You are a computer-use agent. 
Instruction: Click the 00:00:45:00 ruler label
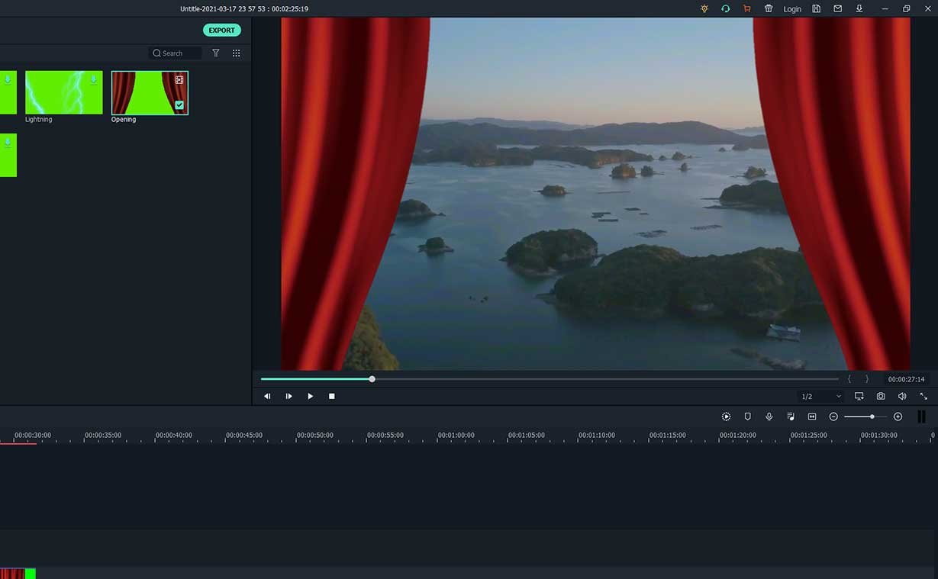click(244, 436)
